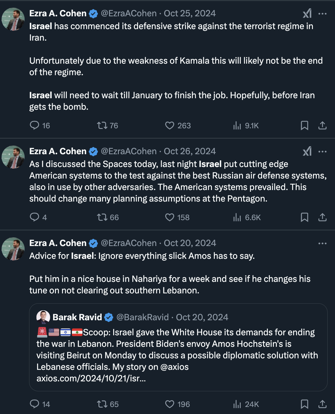
Task: Like the Oct 25 post with 263 likes
Action: point(170,125)
